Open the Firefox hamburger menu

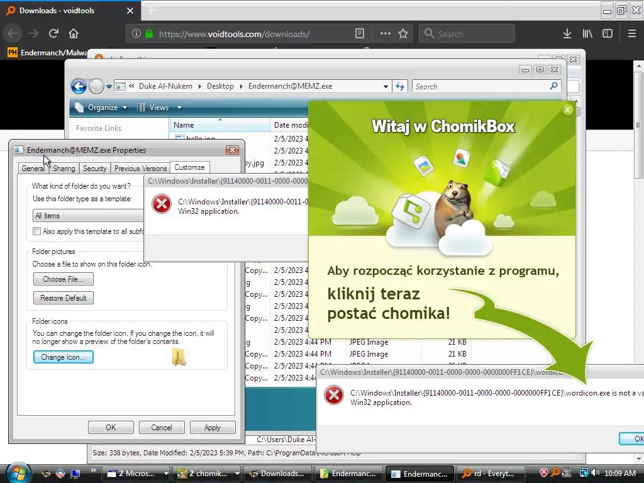[x=632, y=34]
